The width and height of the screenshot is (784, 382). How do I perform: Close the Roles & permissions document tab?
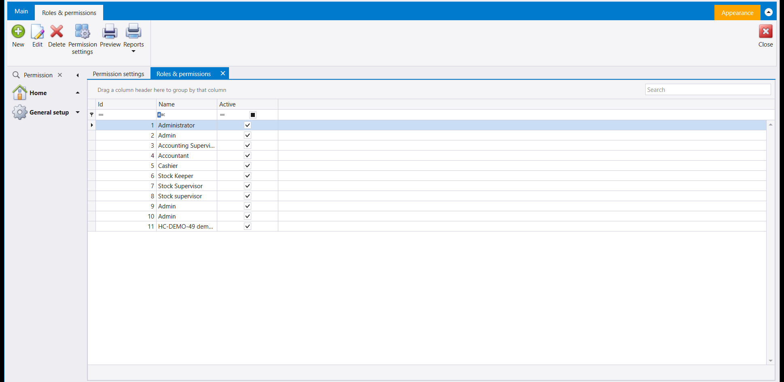point(223,73)
